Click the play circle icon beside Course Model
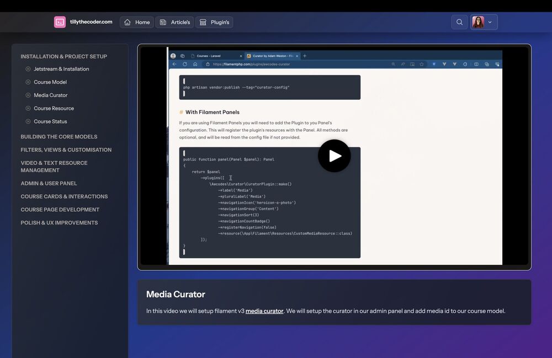 (x=28, y=82)
